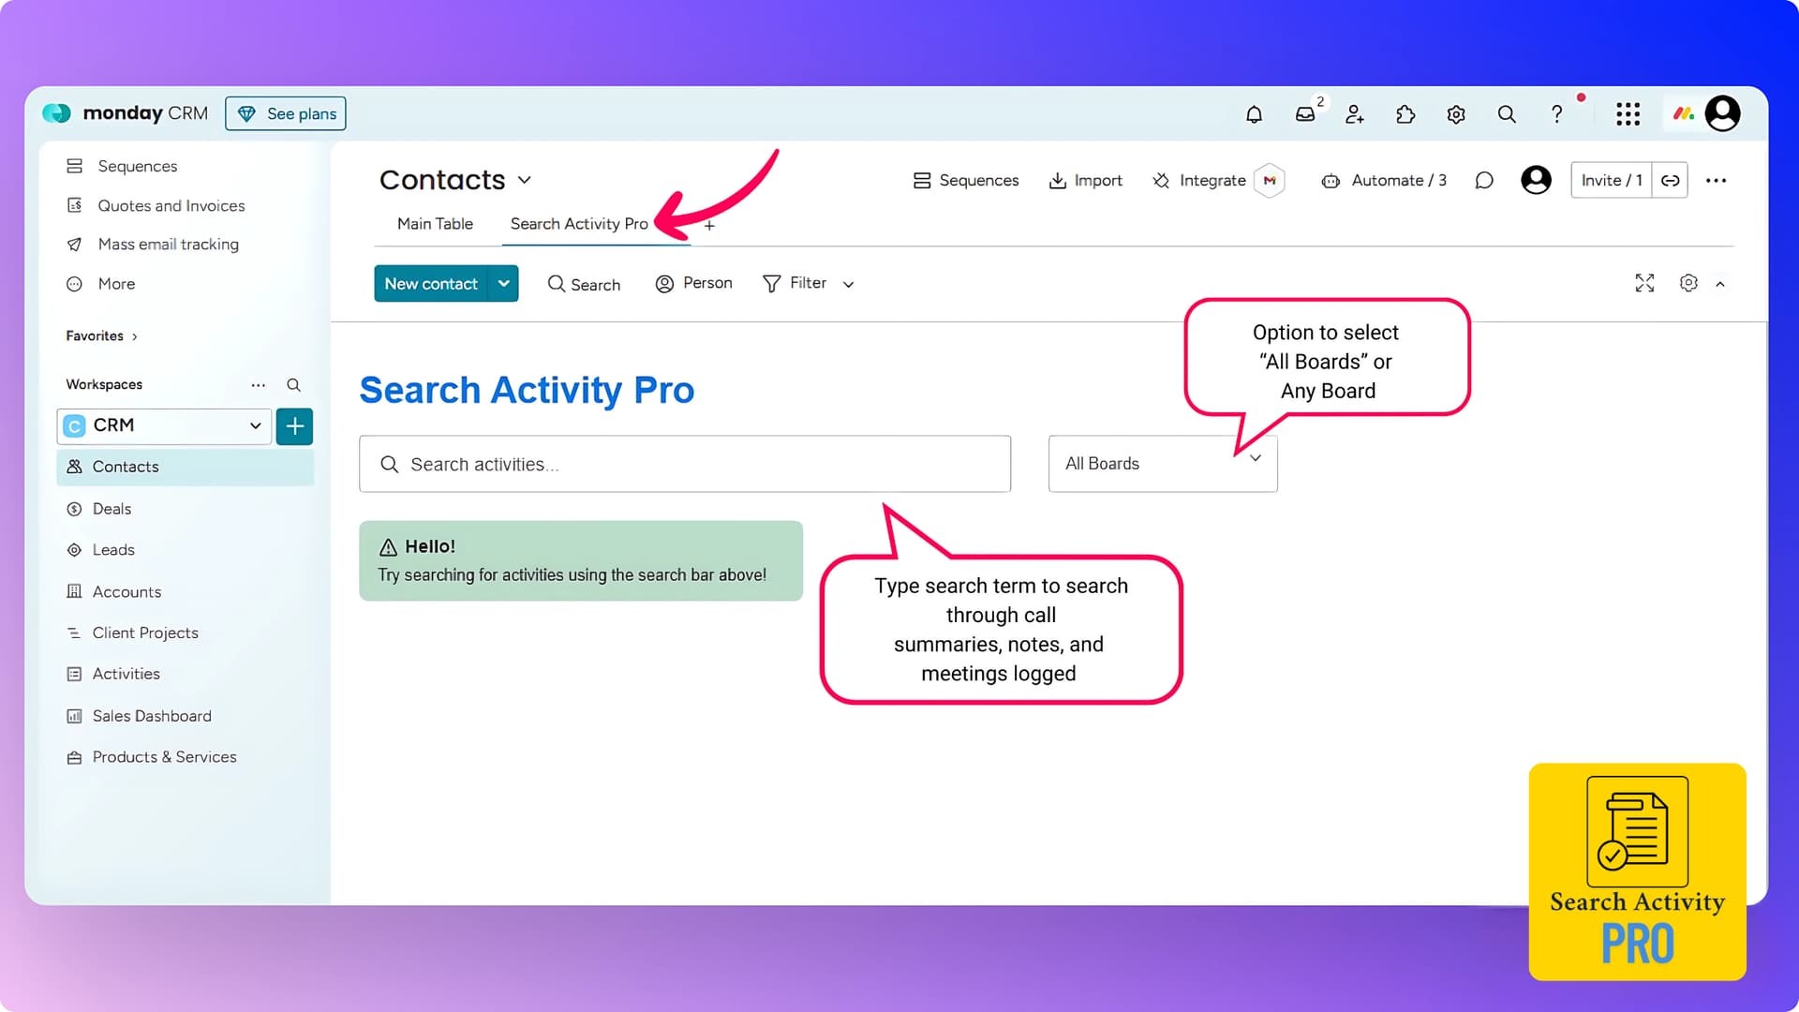Open the user profile avatar in top bar
This screenshot has width=1799, height=1012.
[x=1723, y=113]
